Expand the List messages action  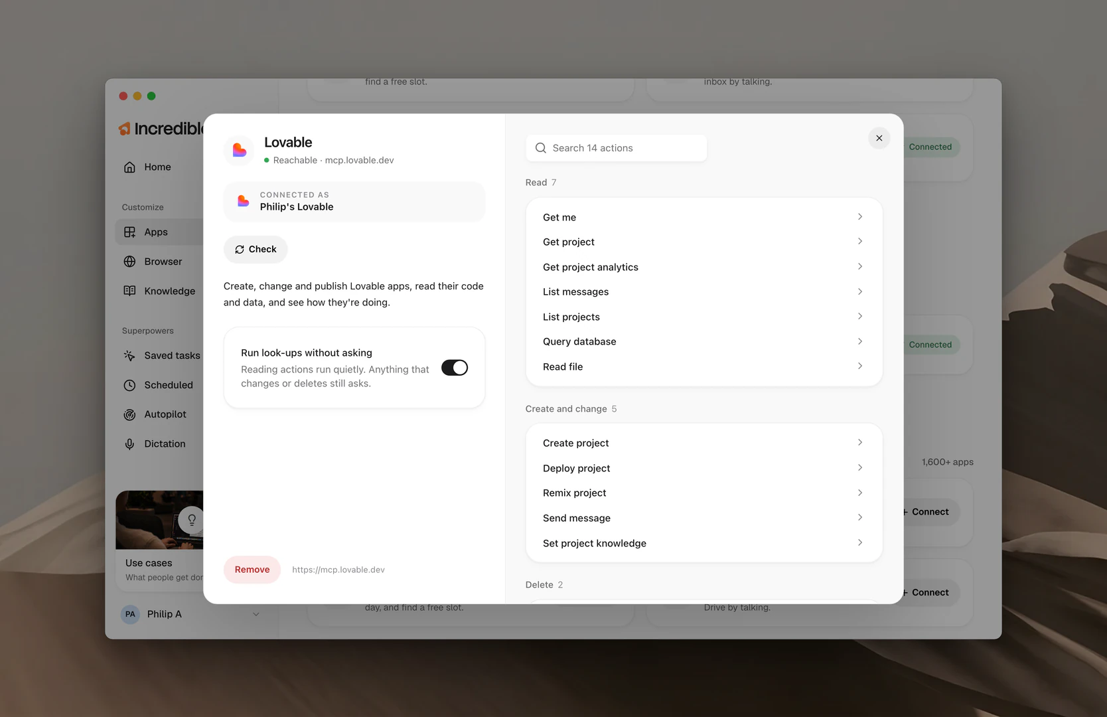point(703,291)
